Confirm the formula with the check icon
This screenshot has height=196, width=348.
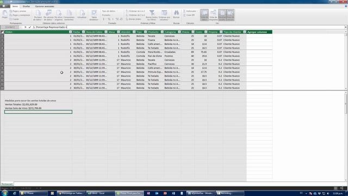tap(29, 27)
